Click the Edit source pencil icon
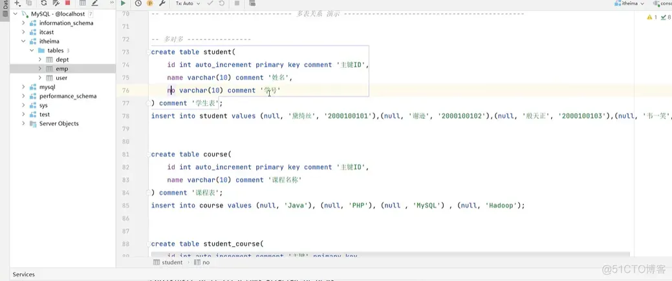Image resolution: width=672 pixels, height=281 pixels. click(x=94, y=3)
